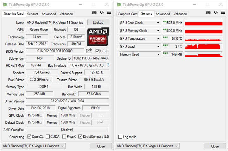Image resolution: width=228 pixels, height=151 pixels.
Task: Switch to Graphics Card tab in right window
Action: (x=128, y=14)
